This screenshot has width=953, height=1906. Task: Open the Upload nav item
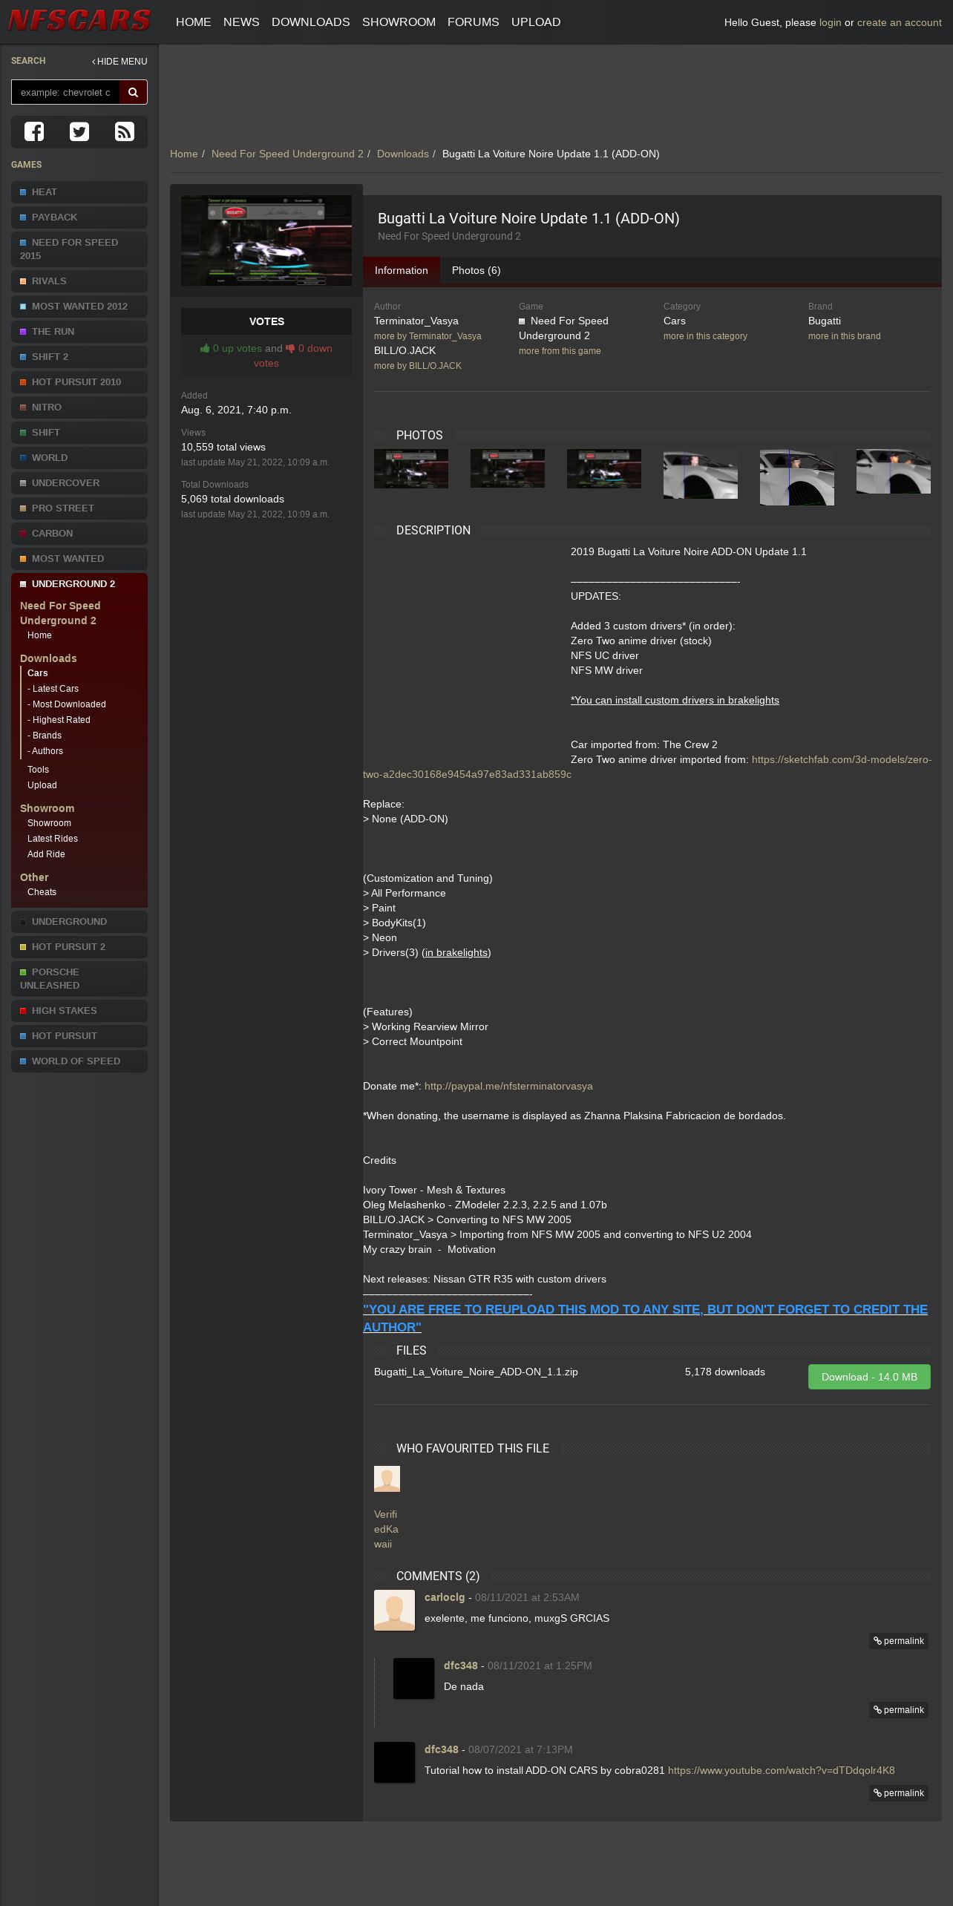(x=536, y=22)
